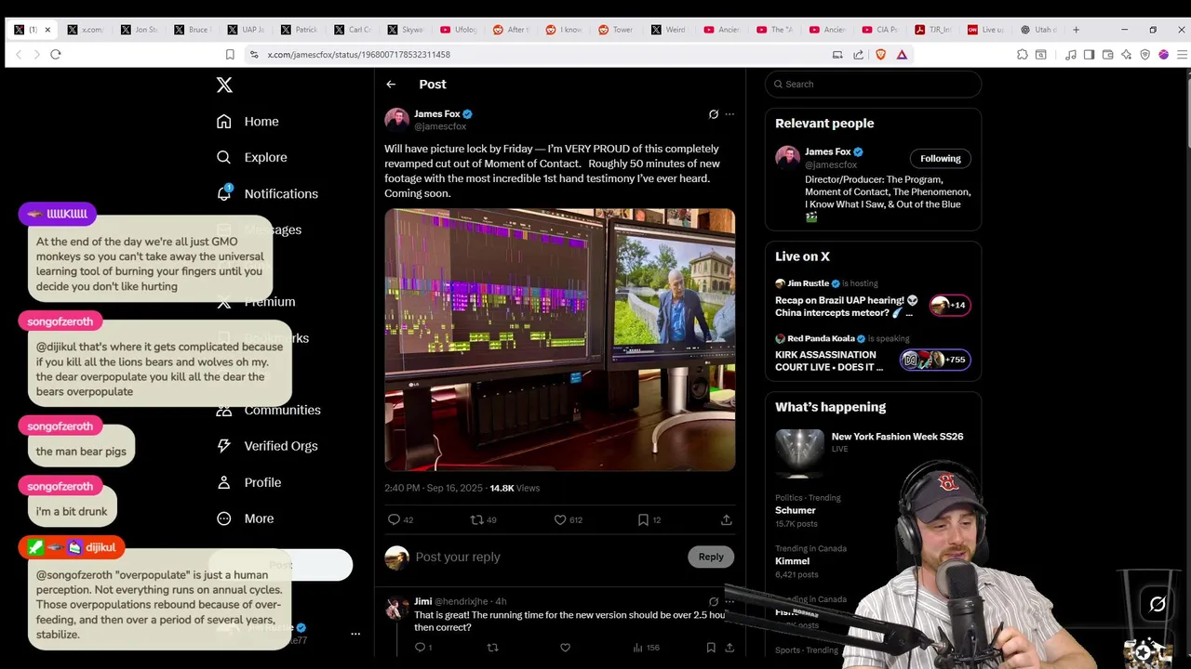Image resolution: width=1191 pixels, height=669 pixels.
Task: Open James Fox avatar in Relevant people
Action: (787, 158)
